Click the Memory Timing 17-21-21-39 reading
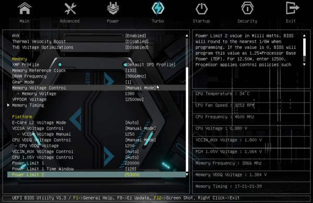 pyautogui.click(x=228, y=186)
